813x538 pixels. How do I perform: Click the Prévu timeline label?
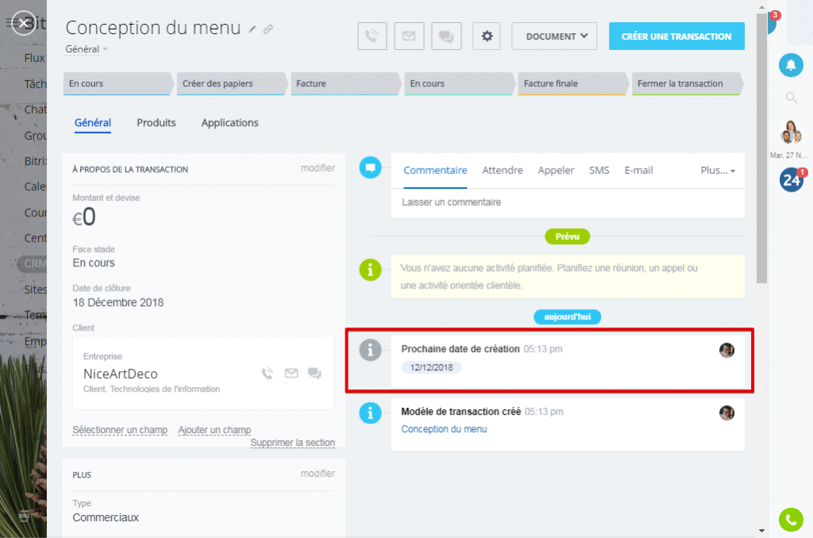click(x=567, y=237)
